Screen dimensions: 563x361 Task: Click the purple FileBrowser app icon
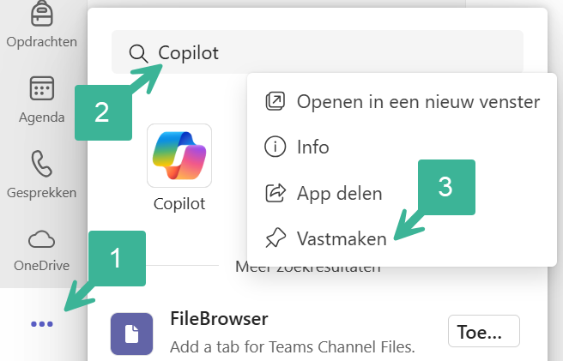[132, 334]
